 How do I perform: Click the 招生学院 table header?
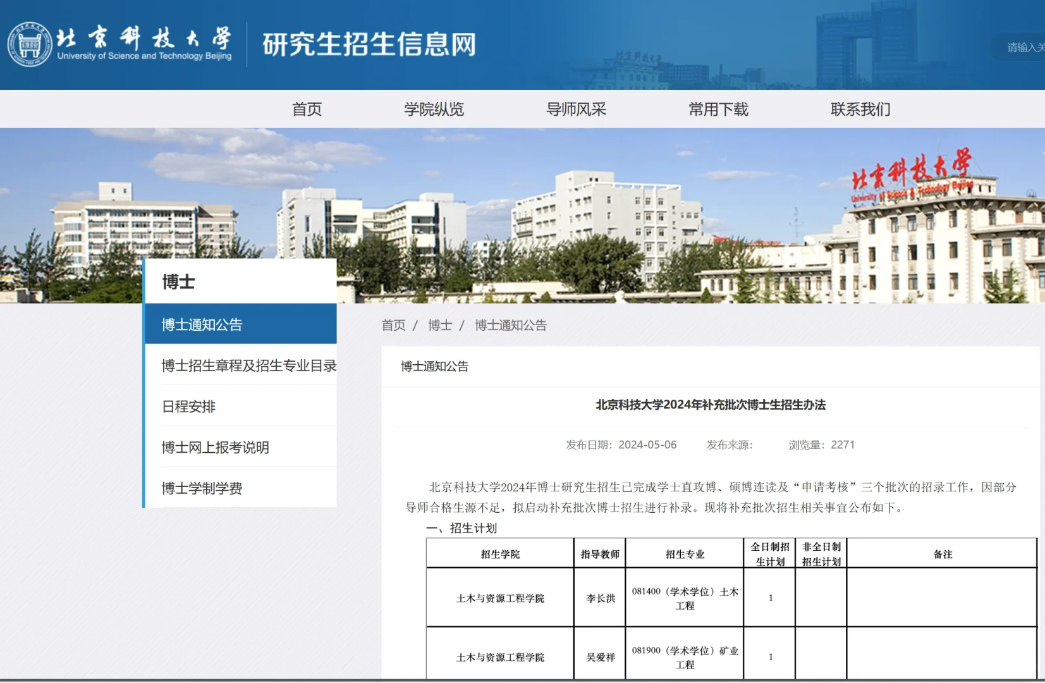(500, 554)
